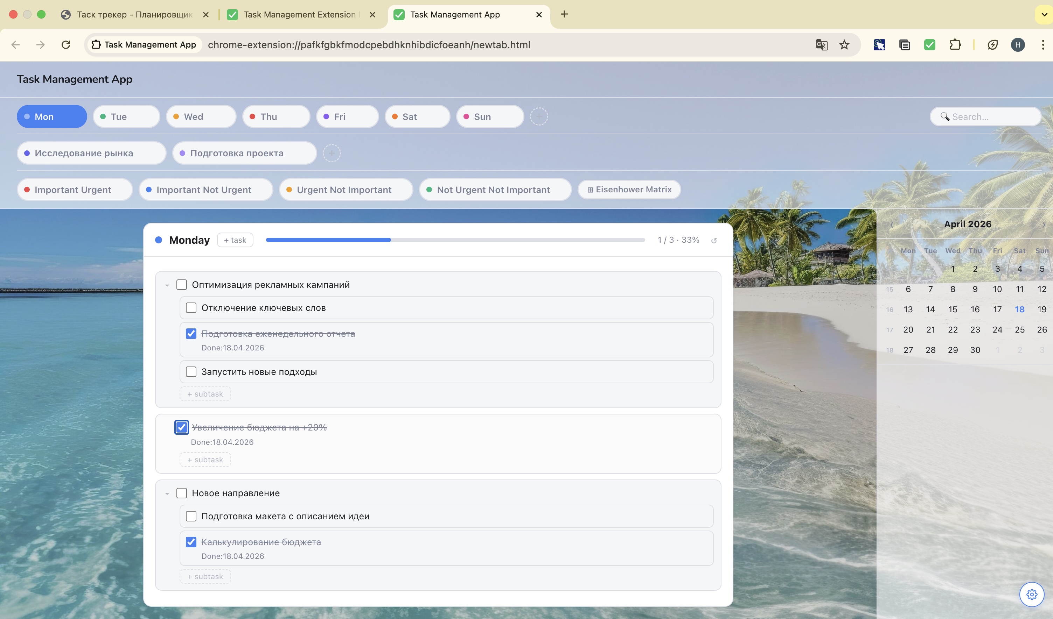The width and height of the screenshot is (1053, 619).
Task: Uncheck the Увеличение бюджета на +20% task
Action: [181, 427]
